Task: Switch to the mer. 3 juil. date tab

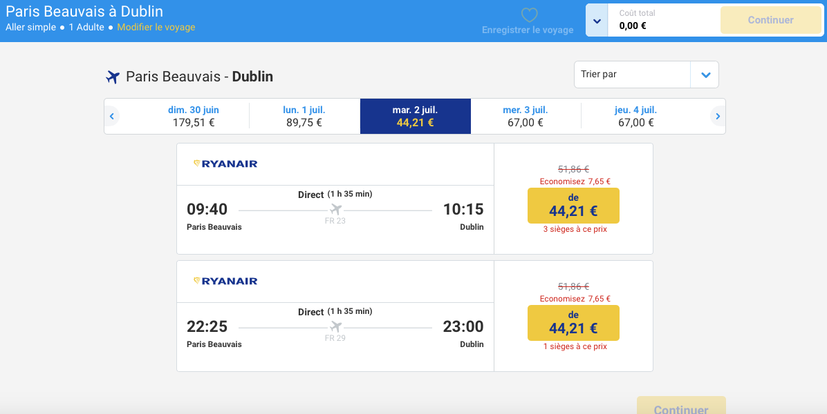Action: tap(526, 116)
